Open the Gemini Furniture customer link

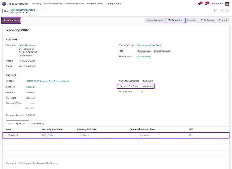(x=27, y=45)
